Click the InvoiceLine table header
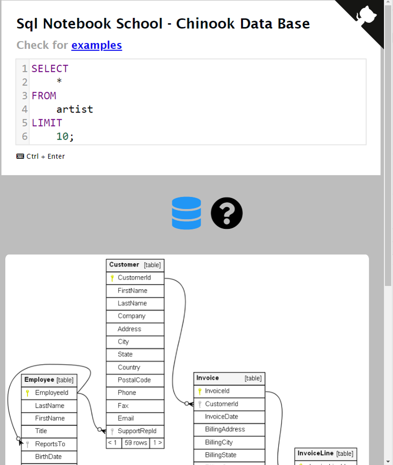The image size is (393, 465). (326, 454)
